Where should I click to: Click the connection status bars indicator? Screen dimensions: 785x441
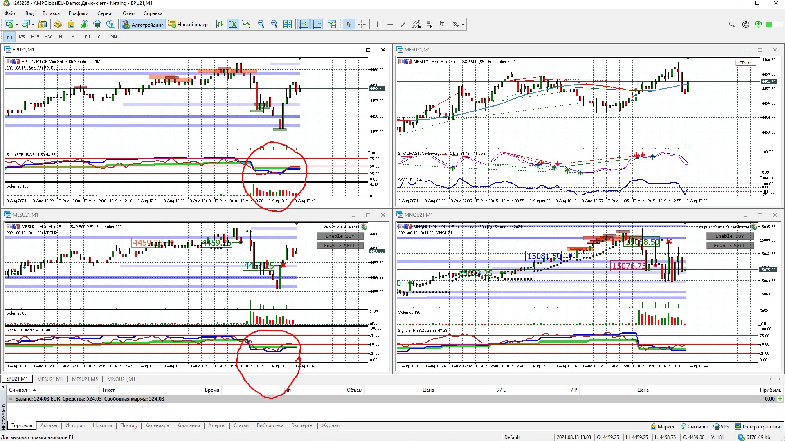774,25
